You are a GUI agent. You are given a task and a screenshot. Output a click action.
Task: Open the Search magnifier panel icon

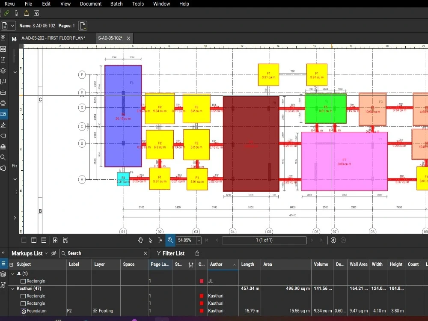coord(3,157)
